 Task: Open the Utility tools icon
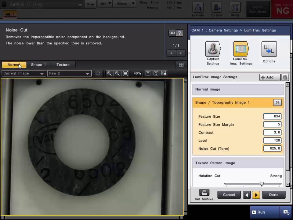click(x=235, y=7)
